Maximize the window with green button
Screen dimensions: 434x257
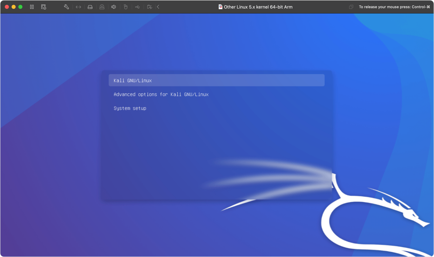[21, 7]
